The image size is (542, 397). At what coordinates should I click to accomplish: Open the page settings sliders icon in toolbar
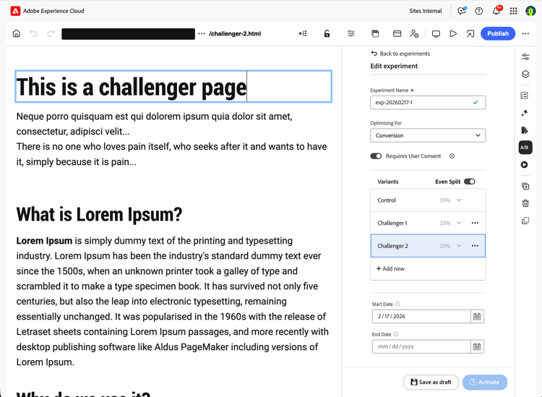click(x=350, y=33)
